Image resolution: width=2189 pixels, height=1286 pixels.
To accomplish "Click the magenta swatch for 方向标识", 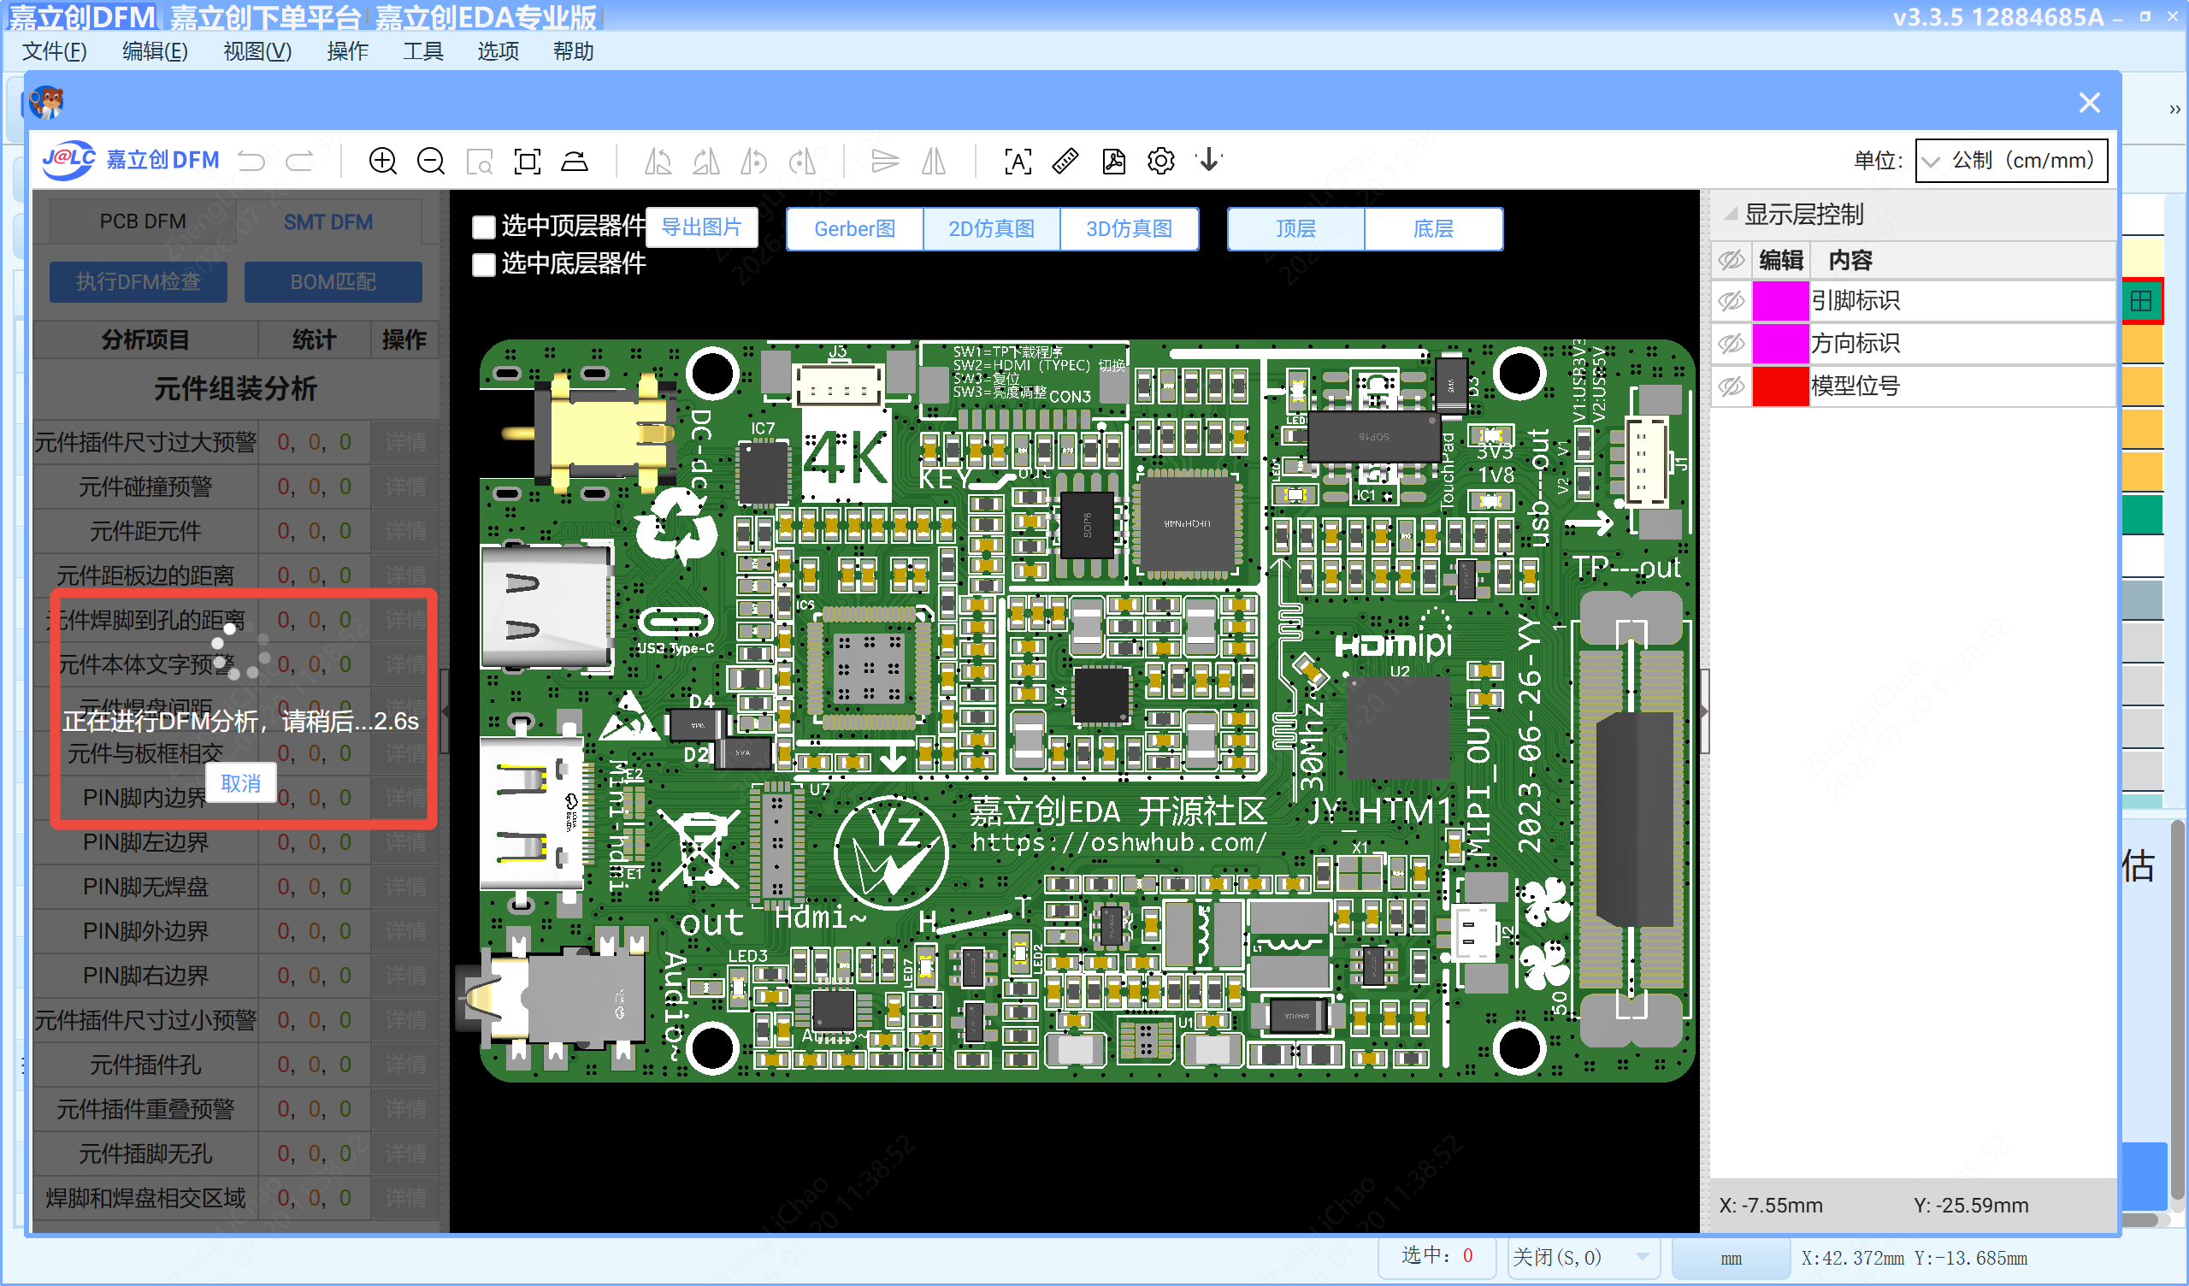I will (1781, 344).
